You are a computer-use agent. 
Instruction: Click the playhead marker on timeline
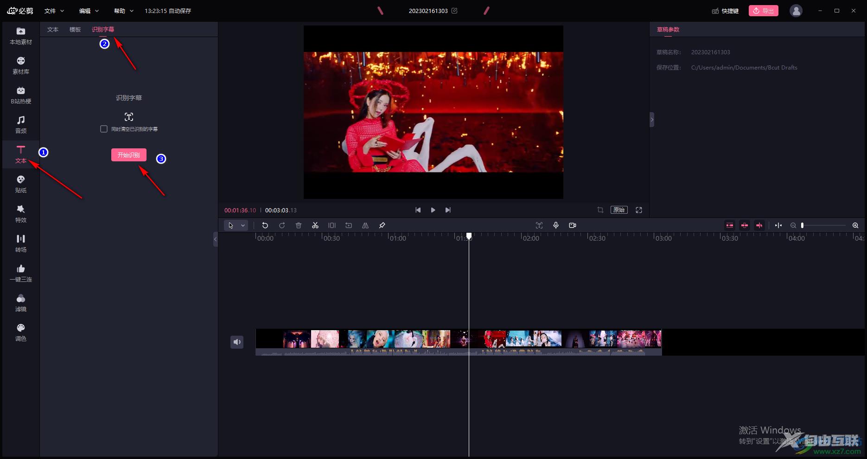tap(469, 236)
